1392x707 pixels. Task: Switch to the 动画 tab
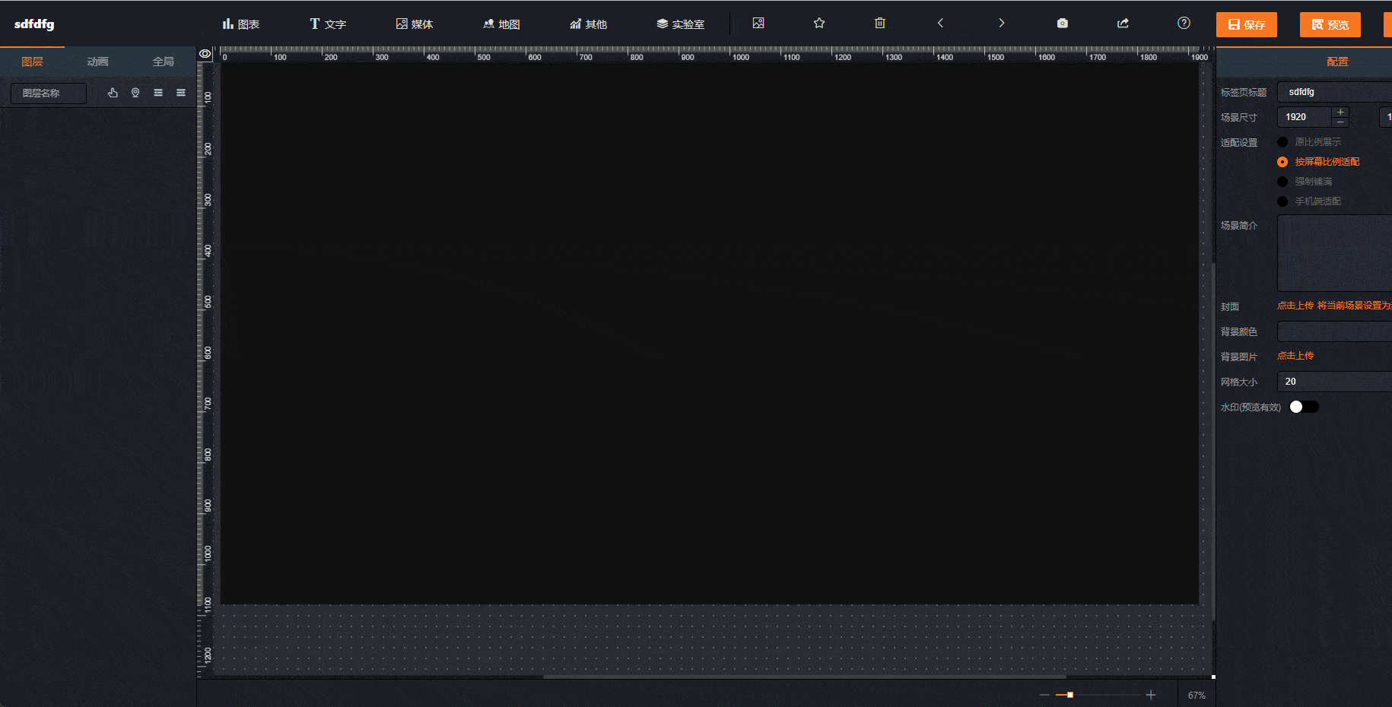click(97, 62)
